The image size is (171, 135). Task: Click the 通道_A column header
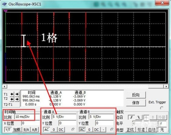56,92
